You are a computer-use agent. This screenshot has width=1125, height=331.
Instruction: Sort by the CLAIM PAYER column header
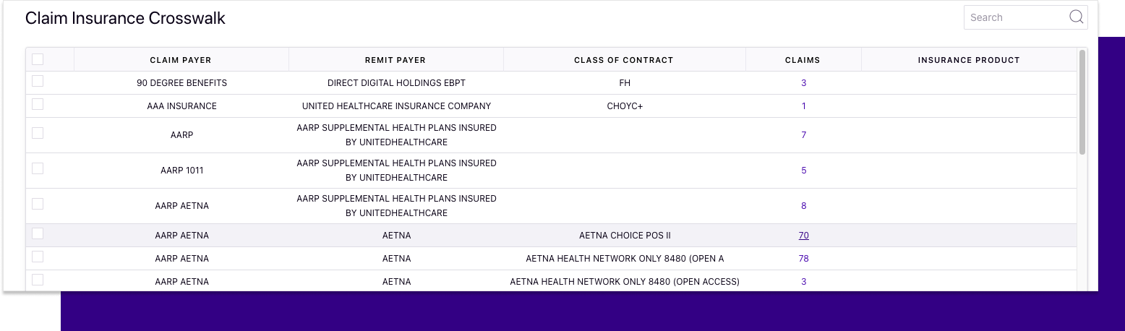point(181,60)
